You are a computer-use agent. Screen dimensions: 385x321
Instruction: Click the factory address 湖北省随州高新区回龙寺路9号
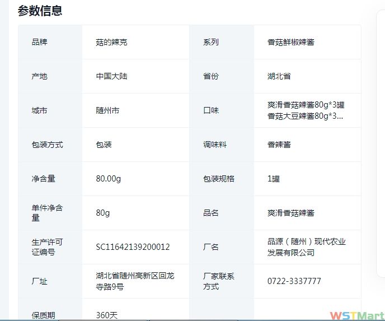[135, 281]
